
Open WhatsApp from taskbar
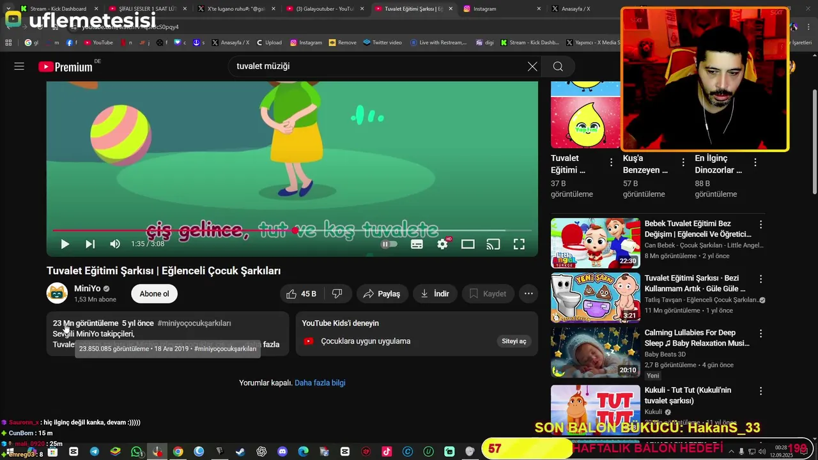point(136,452)
